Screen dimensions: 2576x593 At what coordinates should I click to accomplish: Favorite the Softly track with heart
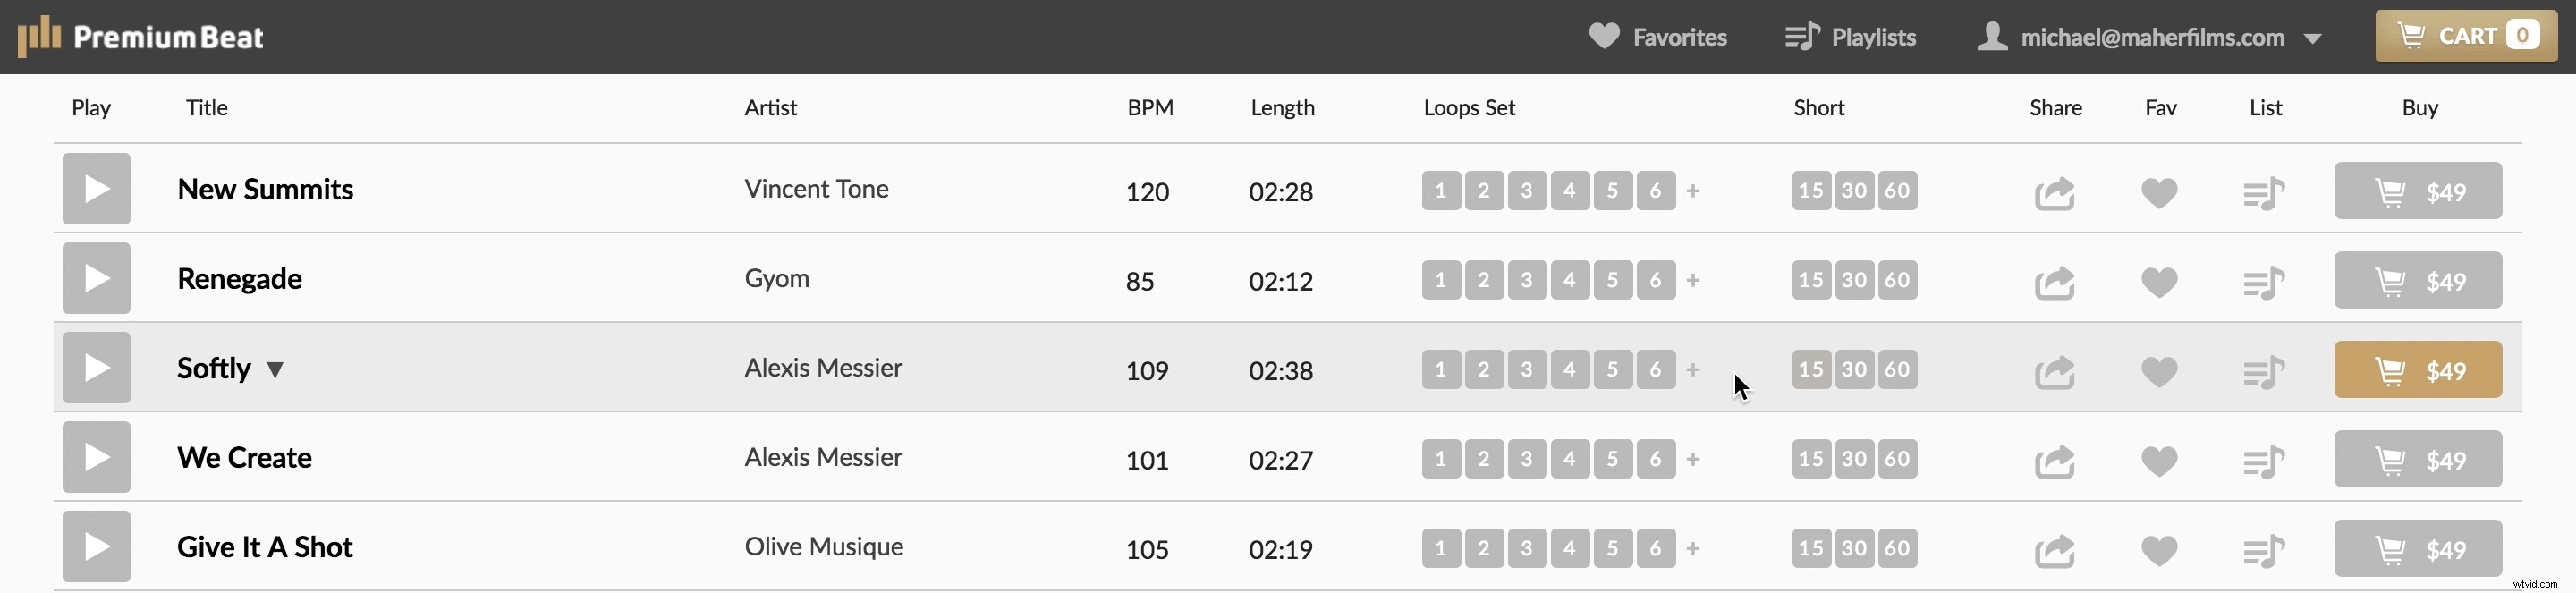coord(2159,371)
